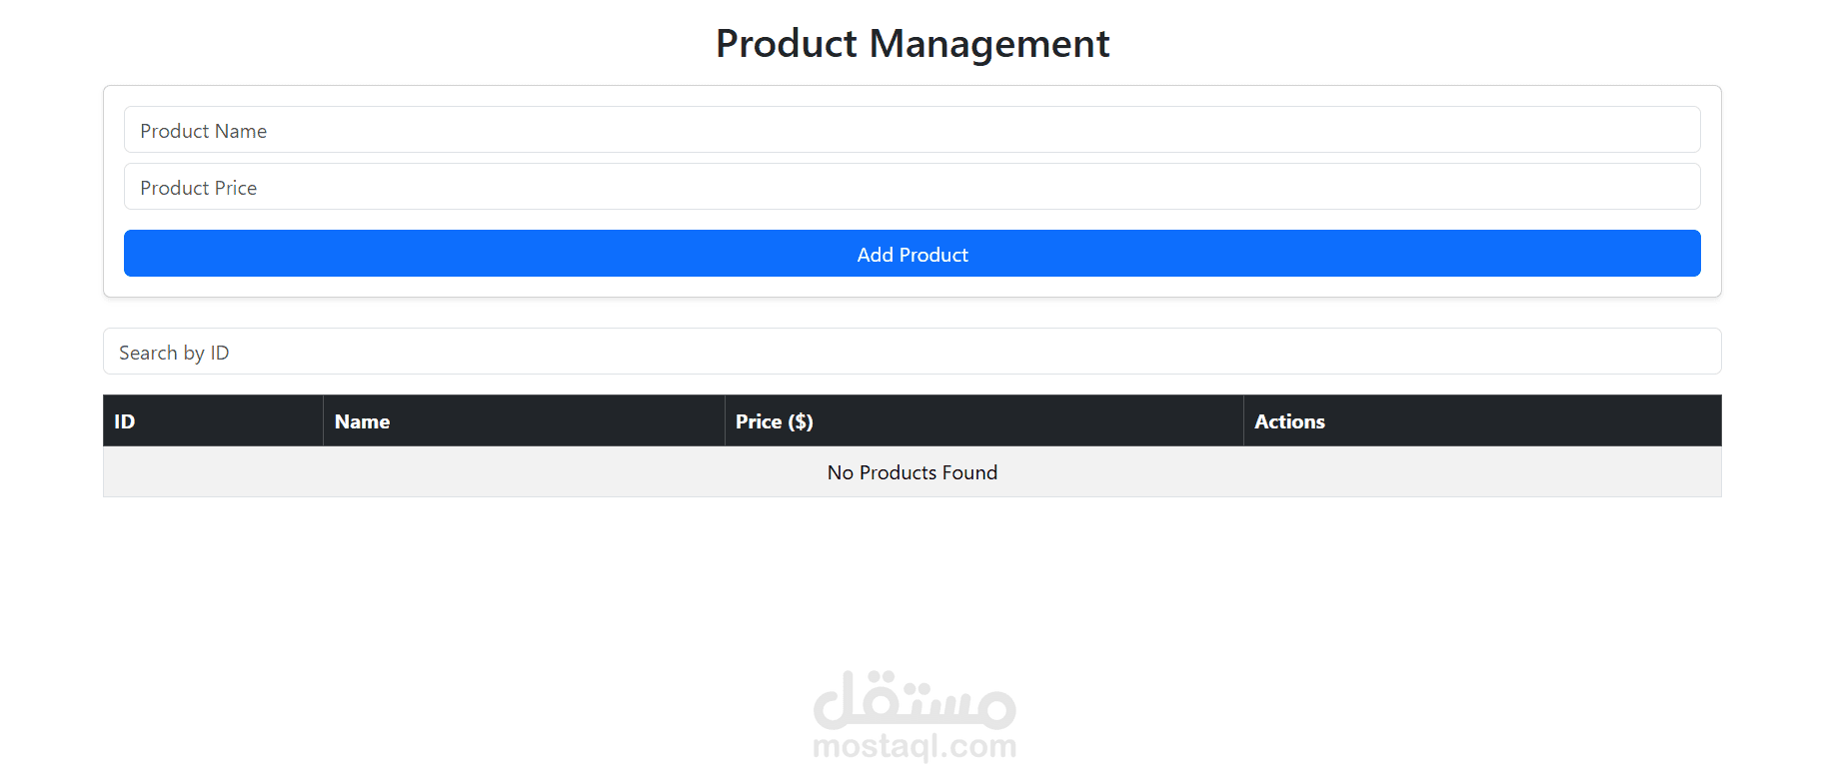Click the word Product in page heading
This screenshot has width=1831, height=780.
pos(787,44)
